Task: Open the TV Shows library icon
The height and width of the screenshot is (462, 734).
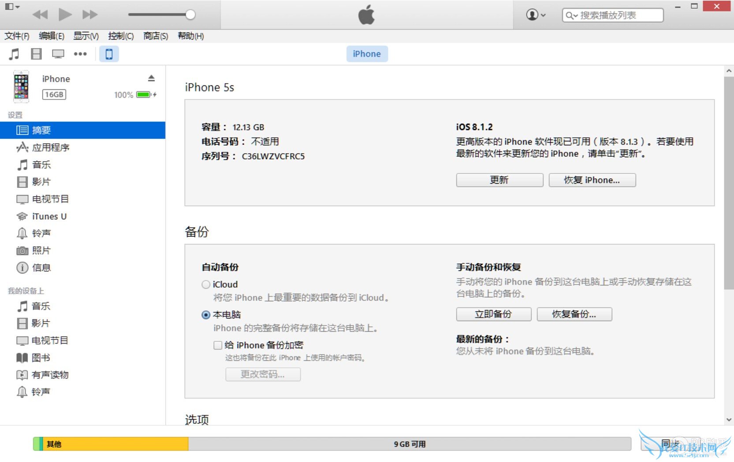Action: point(57,54)
